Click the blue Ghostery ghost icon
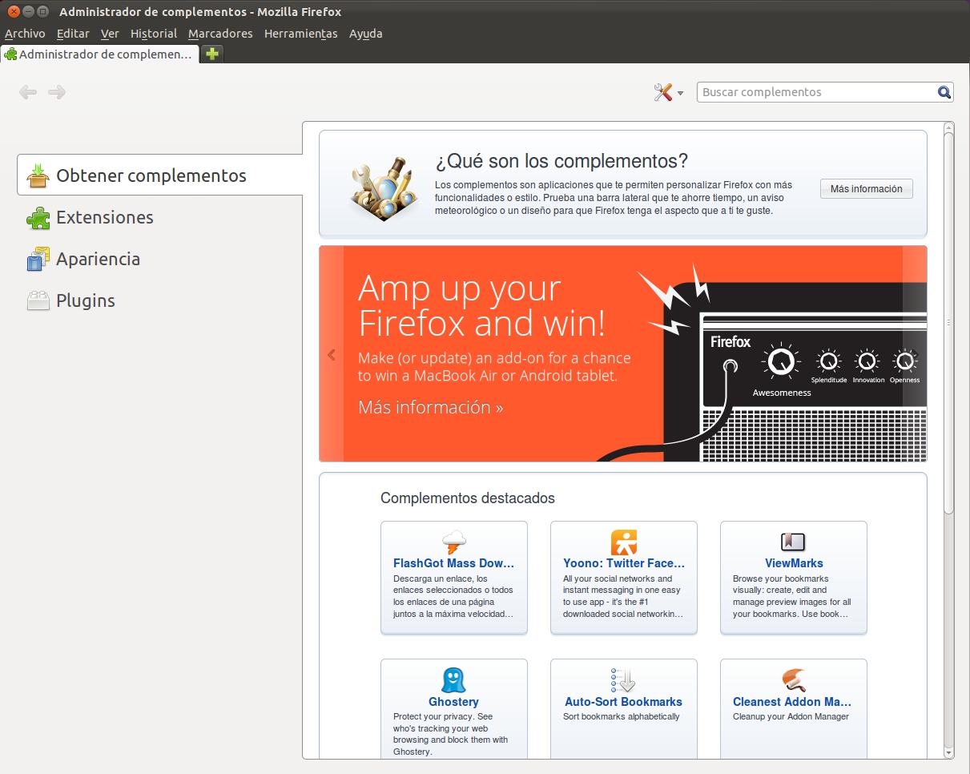This screenshot has height=774, width=970. (453, 681)
